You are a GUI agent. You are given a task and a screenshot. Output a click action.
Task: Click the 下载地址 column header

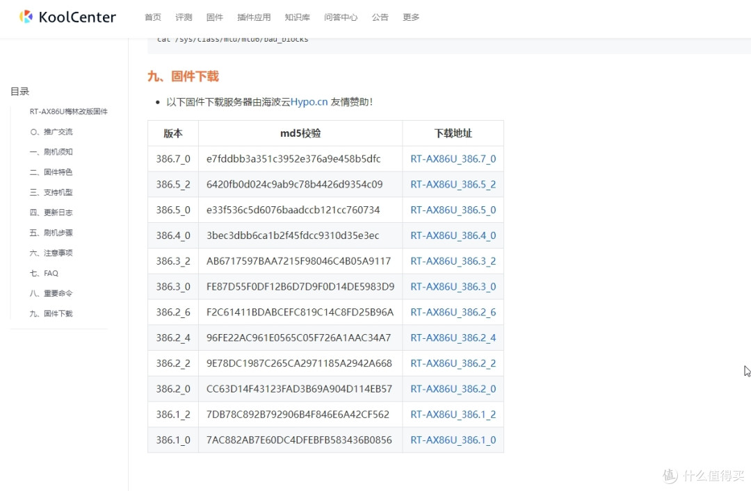[x=453, y=133]
